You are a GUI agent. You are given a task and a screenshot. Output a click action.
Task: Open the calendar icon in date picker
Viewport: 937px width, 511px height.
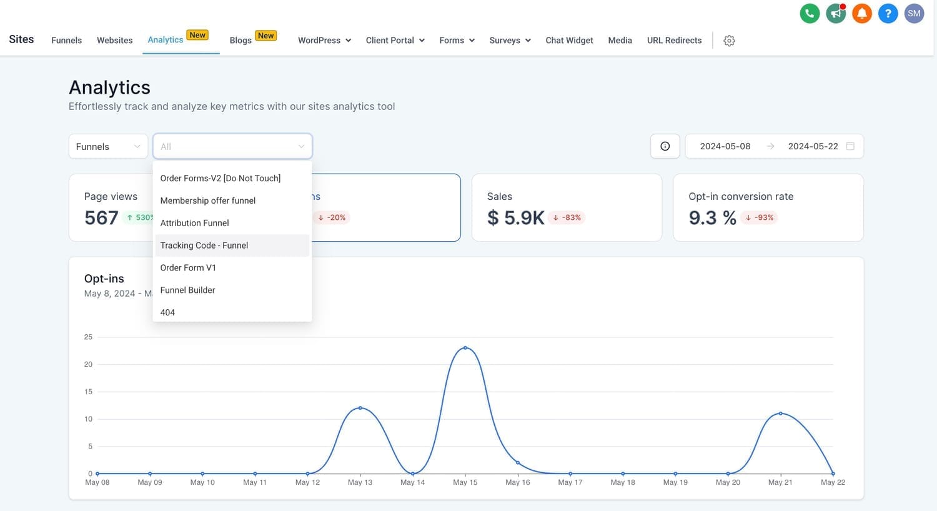tap(850, 146)
